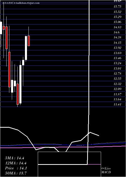Click the 5MA : 14.4 readout

coord(15,158)
